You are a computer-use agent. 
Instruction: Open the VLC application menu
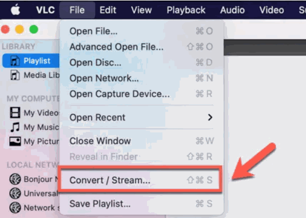coord(45,10)
